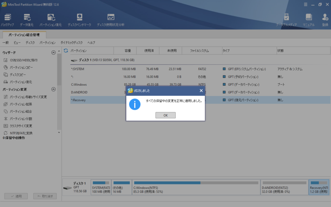Image resolution: width=331 pixels, height=207 pixels.
Task: Close the 成功しました dialog
Action: tap(201, 91)
